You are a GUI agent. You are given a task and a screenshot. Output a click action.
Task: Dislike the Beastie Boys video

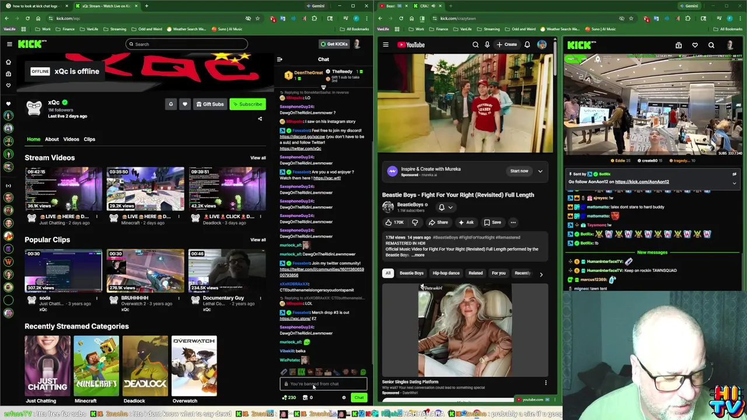415,222
